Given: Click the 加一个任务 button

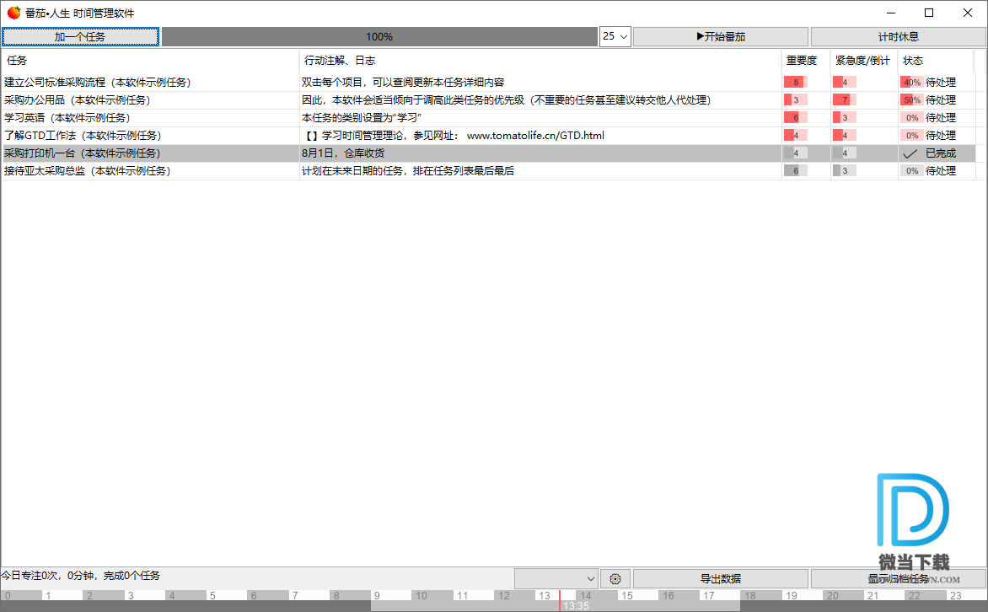Looking at the screenshot, I should pos(80,36).
